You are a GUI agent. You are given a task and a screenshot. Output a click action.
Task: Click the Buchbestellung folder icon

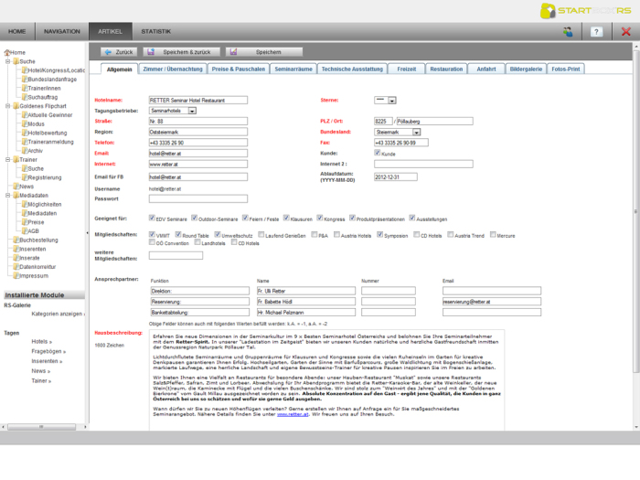pos(16,240)
